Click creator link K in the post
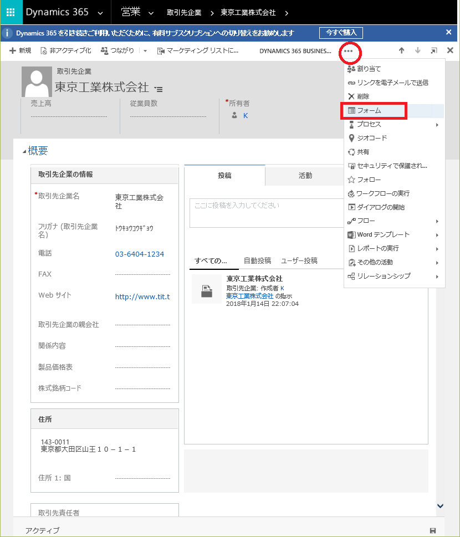This screenshot has width=460, height=537. pyautogui.click(x=282, y=288)
